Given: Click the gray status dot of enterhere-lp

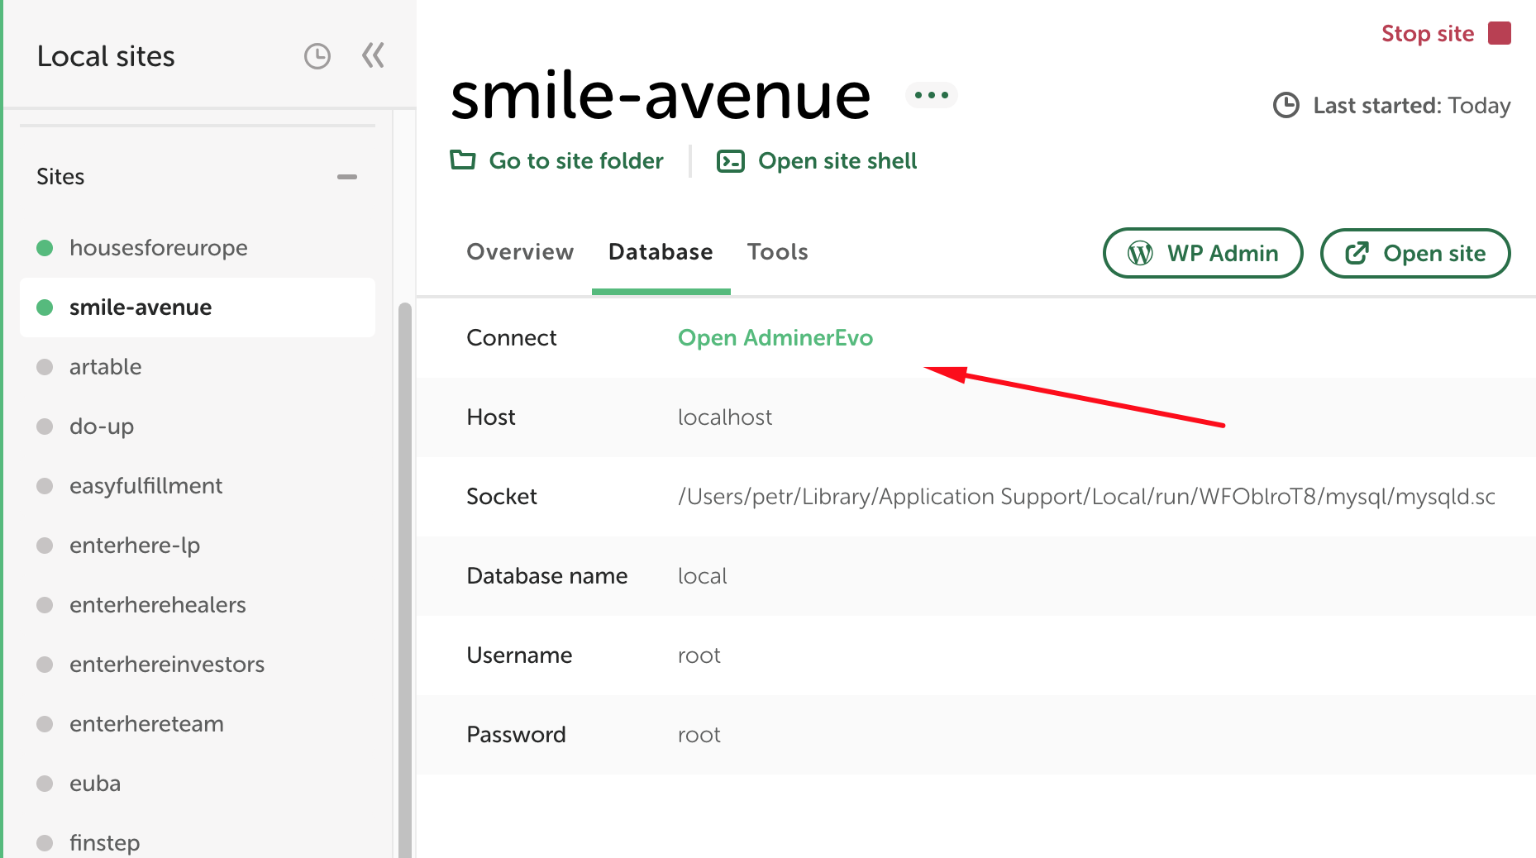Looking at the screenshot, I should [x=45, y=546].
